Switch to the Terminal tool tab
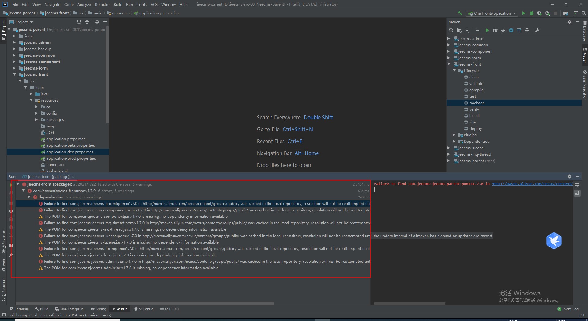Image resolution: width=588 pixels, height=321 pixels. (x=19, y=309)
